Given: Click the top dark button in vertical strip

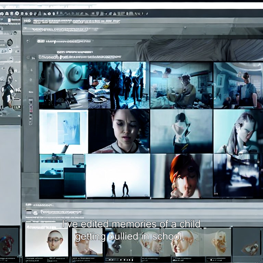Looking at the screenshot, I should (x=31, y=101).
